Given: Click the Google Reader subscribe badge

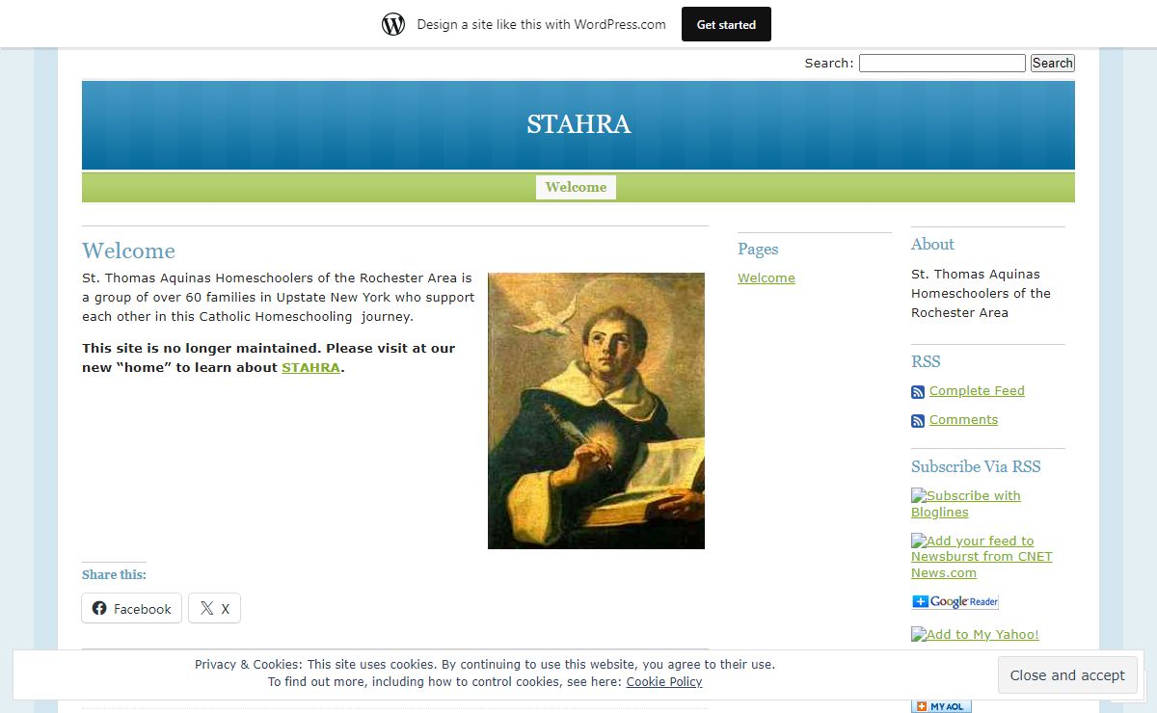Looking at the screenshot, I should pos(955,602).
